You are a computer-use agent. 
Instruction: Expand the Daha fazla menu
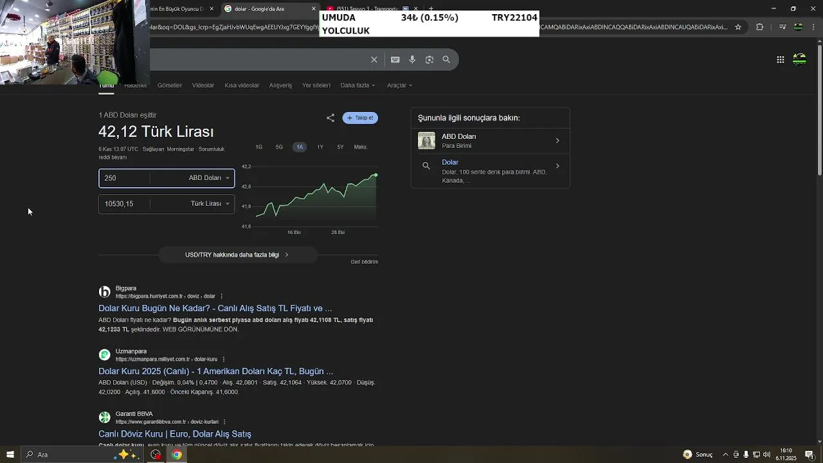pos(357,86)
